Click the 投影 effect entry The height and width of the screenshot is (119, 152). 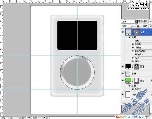[137, 41]
